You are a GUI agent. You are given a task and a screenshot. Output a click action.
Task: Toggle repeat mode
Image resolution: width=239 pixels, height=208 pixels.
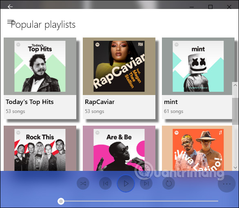click(168, 184)
